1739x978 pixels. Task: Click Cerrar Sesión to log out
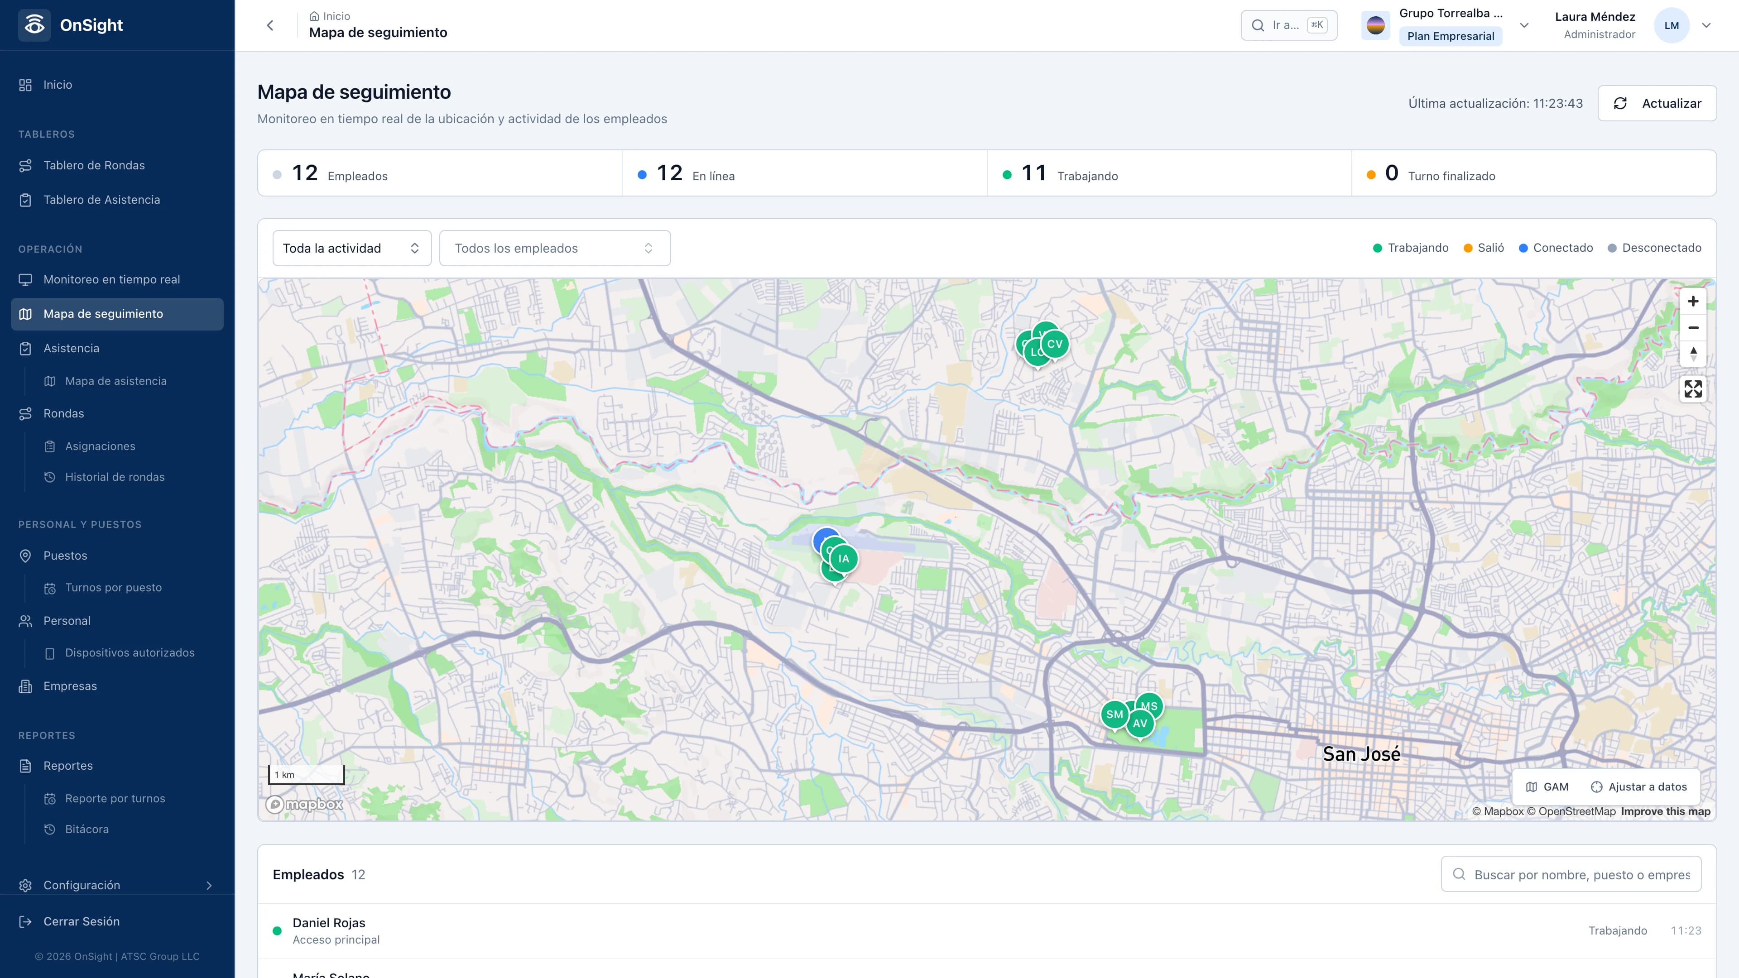pyautogui.click(x=117, y=921)
